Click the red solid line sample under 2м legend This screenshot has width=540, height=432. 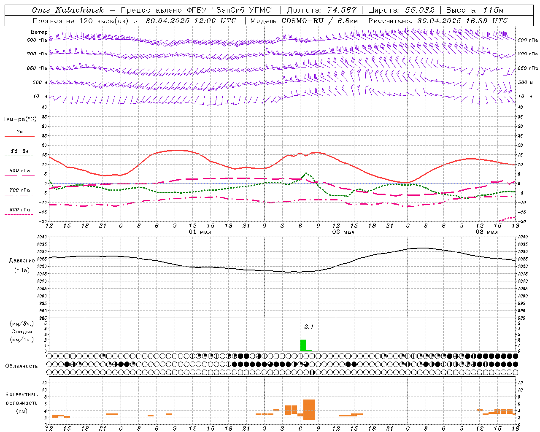[x=19, y=136]
